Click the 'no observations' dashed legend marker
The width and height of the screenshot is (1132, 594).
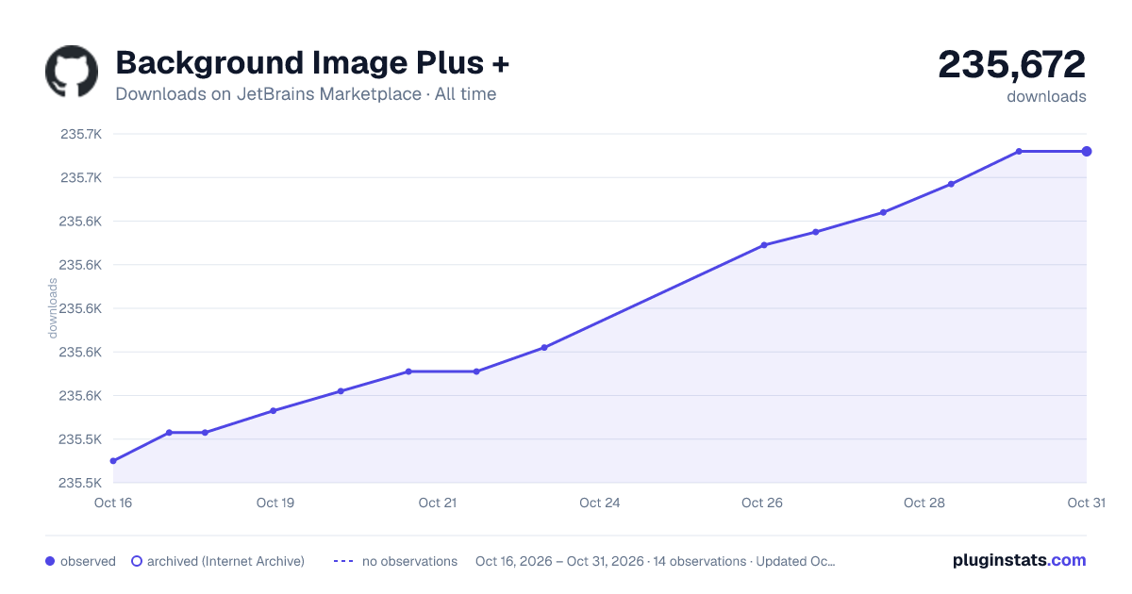point(343,561)
